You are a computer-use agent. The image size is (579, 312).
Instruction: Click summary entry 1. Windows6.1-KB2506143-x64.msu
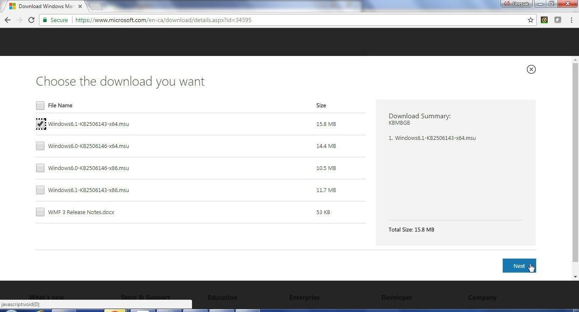point(432,138)
